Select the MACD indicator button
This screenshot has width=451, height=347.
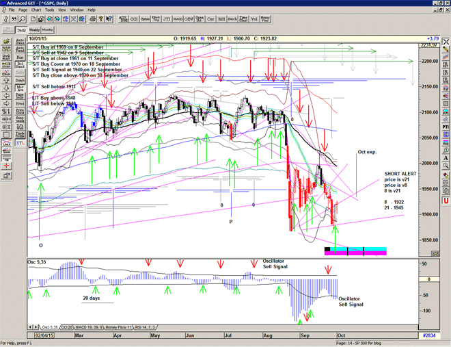(x=179, y=20)
